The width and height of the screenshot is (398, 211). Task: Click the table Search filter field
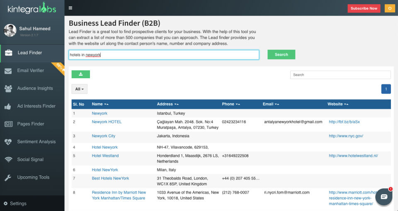tap(340, 75)
